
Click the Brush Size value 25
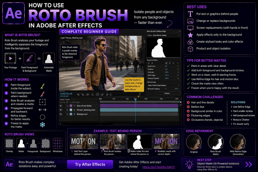tap(166, 66)
